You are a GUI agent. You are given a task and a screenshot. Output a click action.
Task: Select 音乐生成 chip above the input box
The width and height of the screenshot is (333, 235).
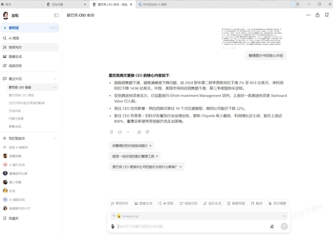tap(212, 203)
